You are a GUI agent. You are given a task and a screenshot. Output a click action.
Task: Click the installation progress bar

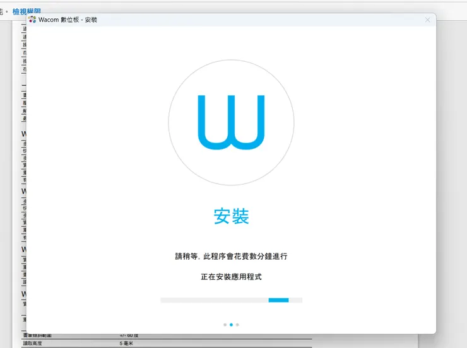(231, 300)
